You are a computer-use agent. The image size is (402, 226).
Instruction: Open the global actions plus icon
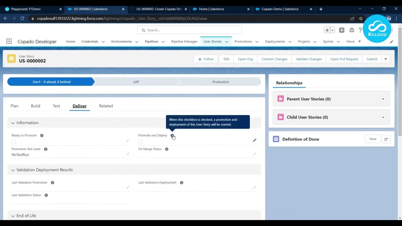tap(342, 30)
